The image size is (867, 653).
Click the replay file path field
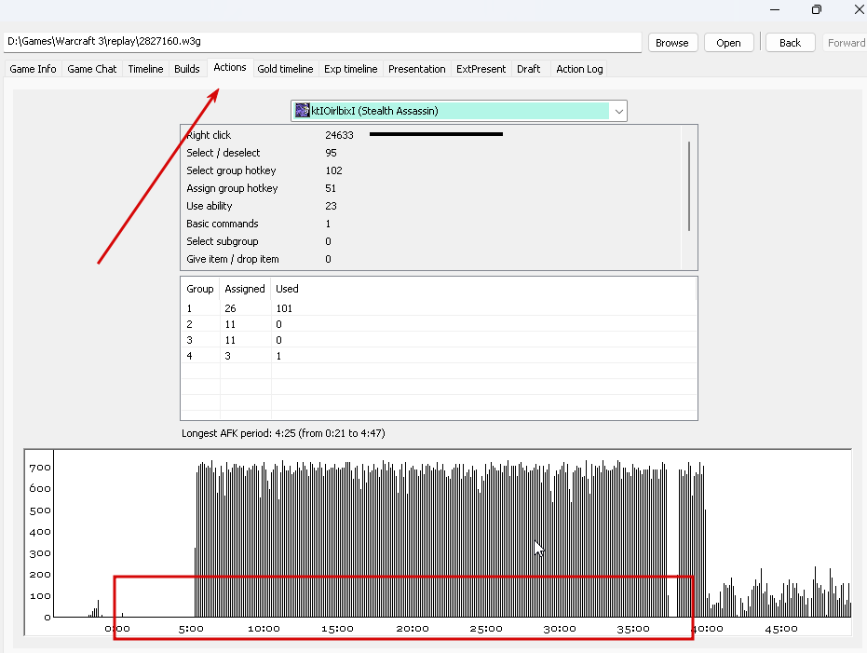322,42
